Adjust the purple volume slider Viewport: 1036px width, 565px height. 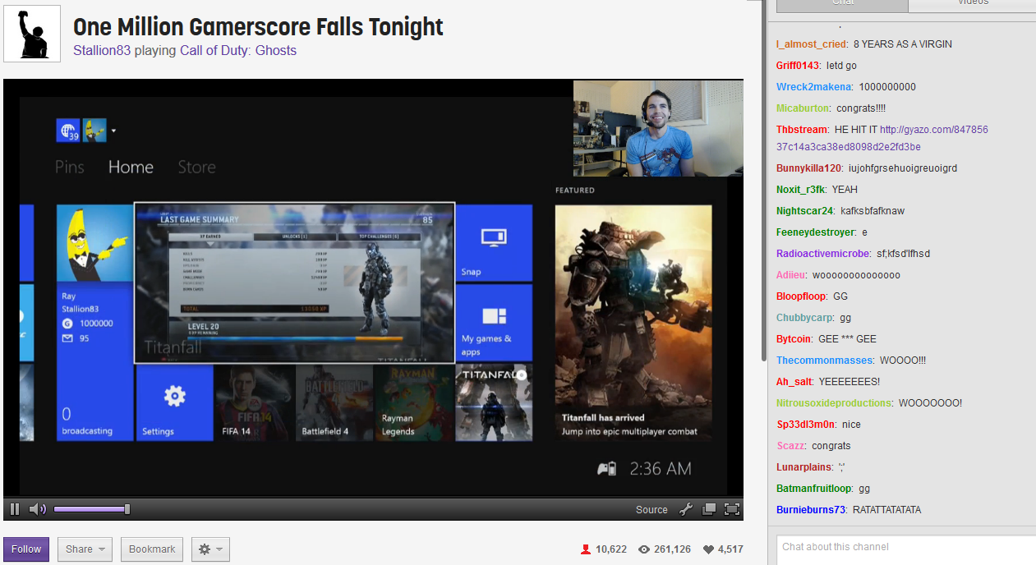[90, 509]
